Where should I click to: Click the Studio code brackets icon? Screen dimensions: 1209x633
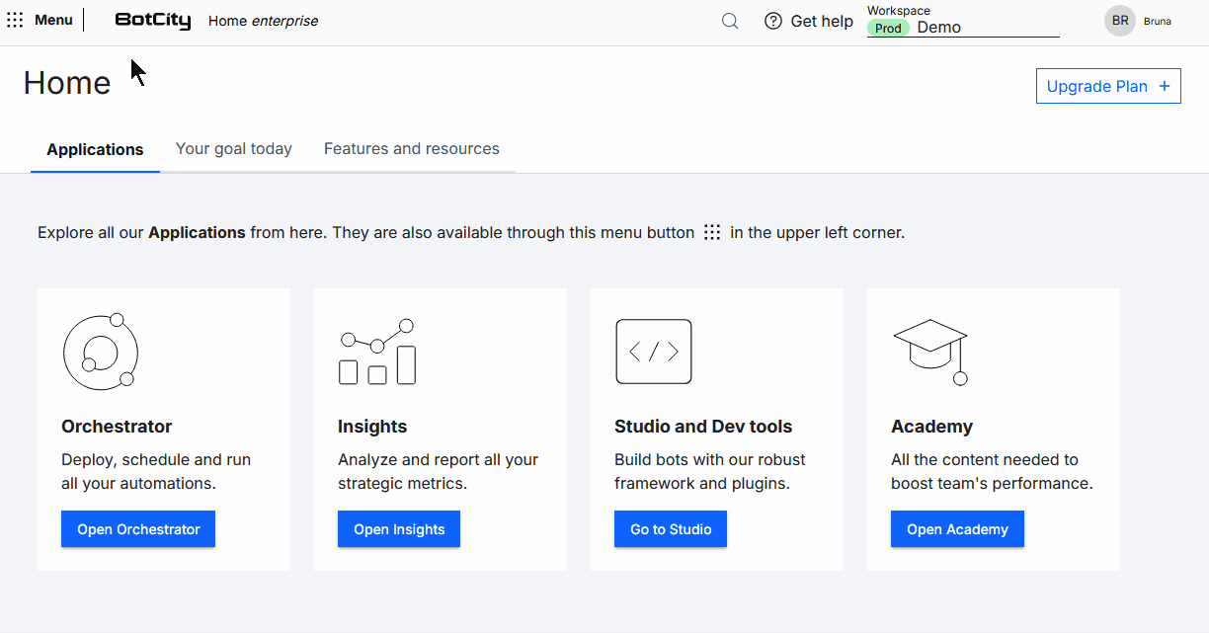[654, 352]
